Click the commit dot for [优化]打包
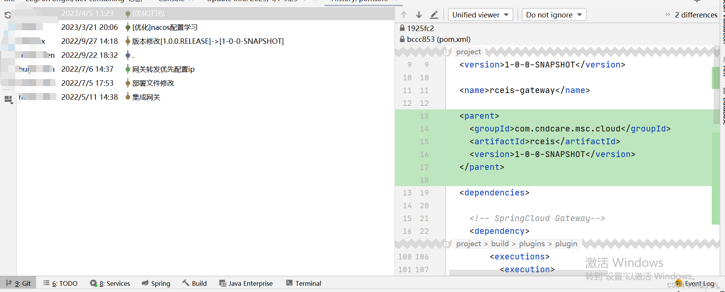 pos(128,14)
